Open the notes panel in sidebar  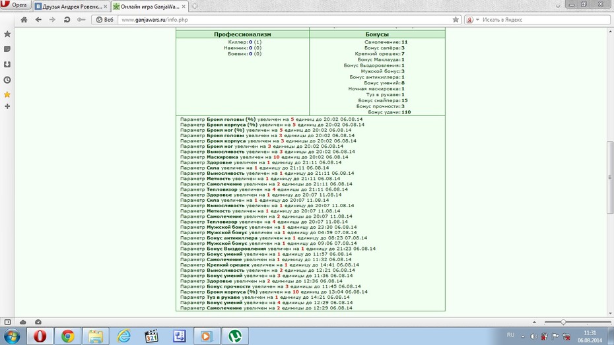tap(7, 49)
